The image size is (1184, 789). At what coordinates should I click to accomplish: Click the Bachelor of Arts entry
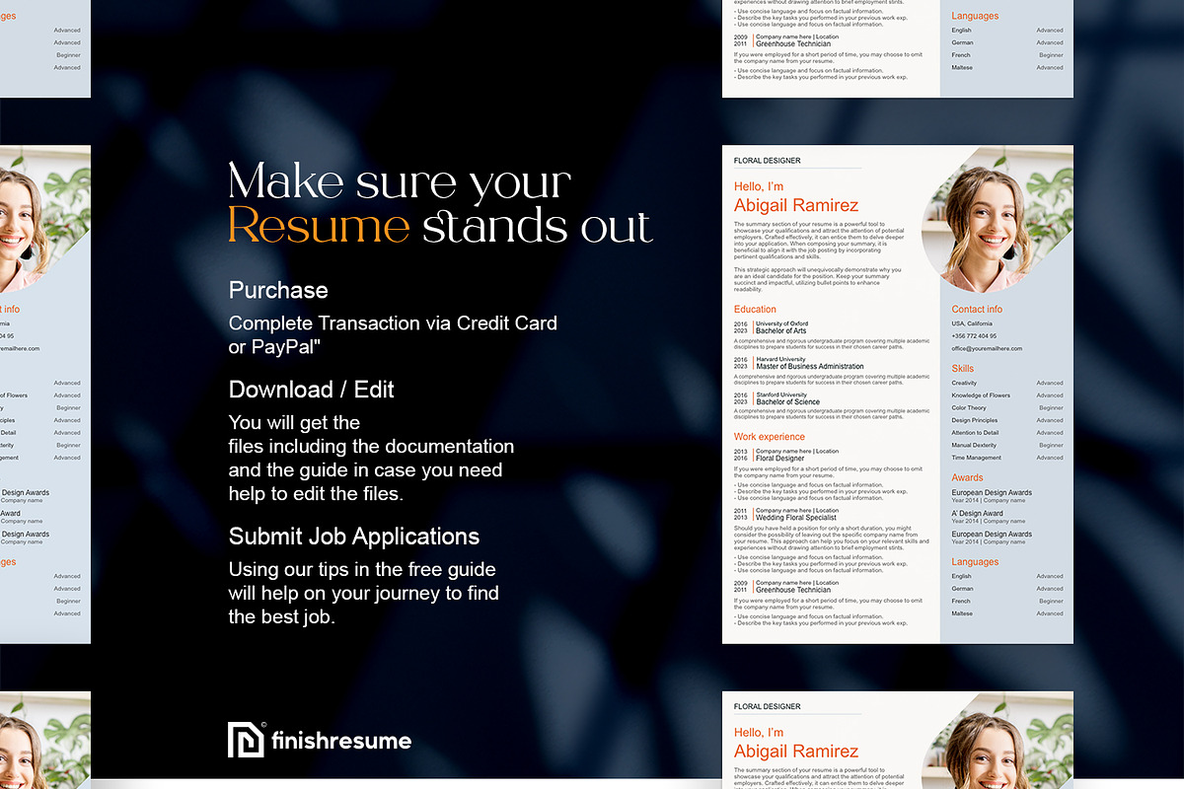click(x=781, y=331)
